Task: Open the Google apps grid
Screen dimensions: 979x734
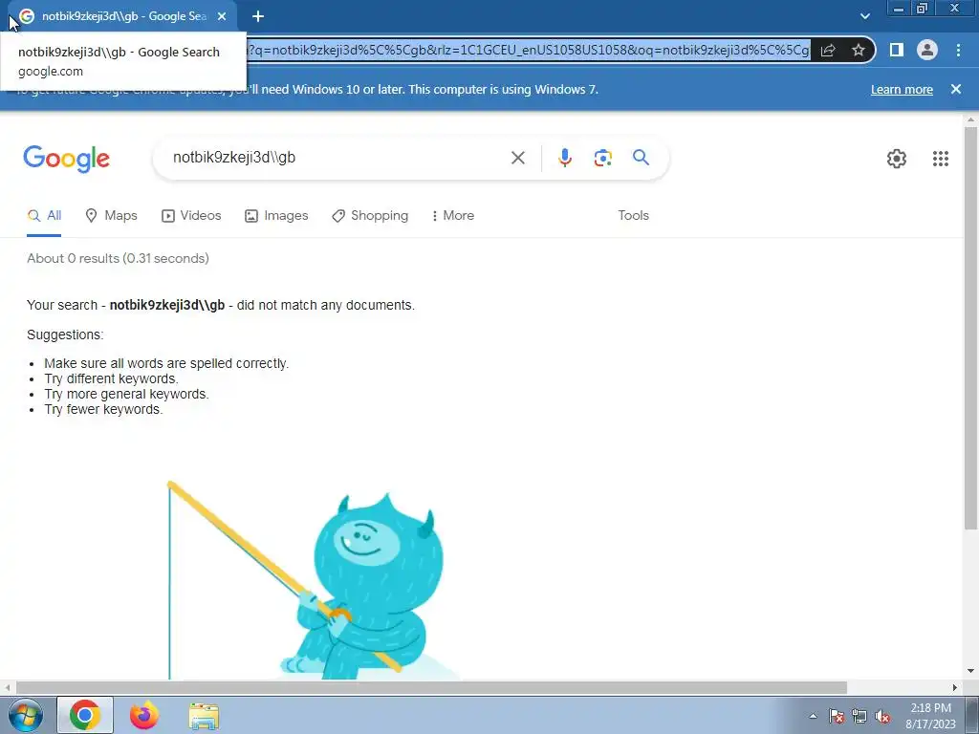Action: [x=941, y=159]
